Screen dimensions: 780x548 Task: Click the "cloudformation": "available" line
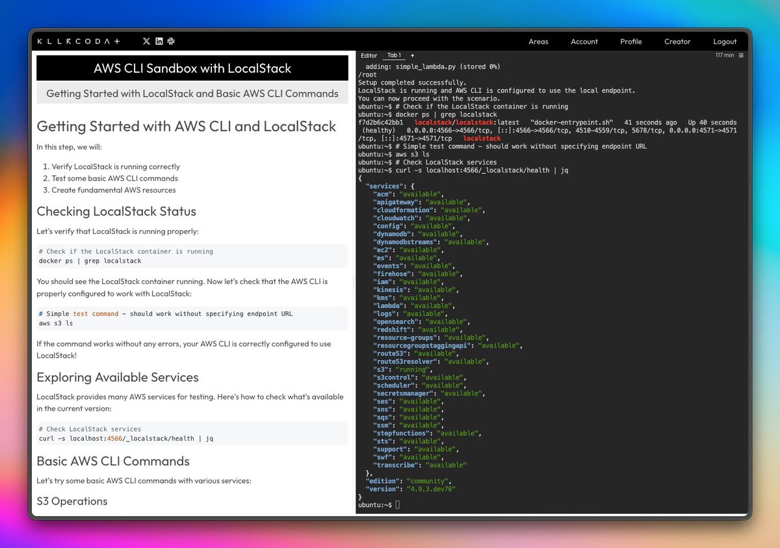pos(429,210)
